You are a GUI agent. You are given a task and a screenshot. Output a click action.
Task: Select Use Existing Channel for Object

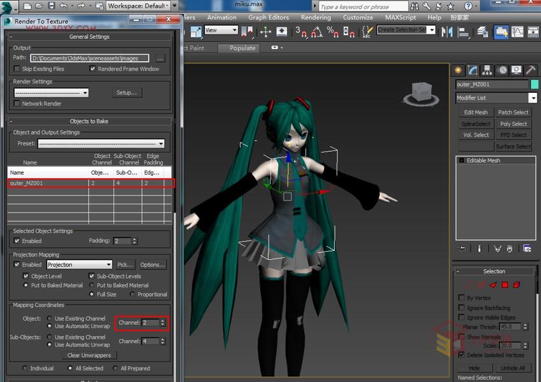tap(49, 318)
